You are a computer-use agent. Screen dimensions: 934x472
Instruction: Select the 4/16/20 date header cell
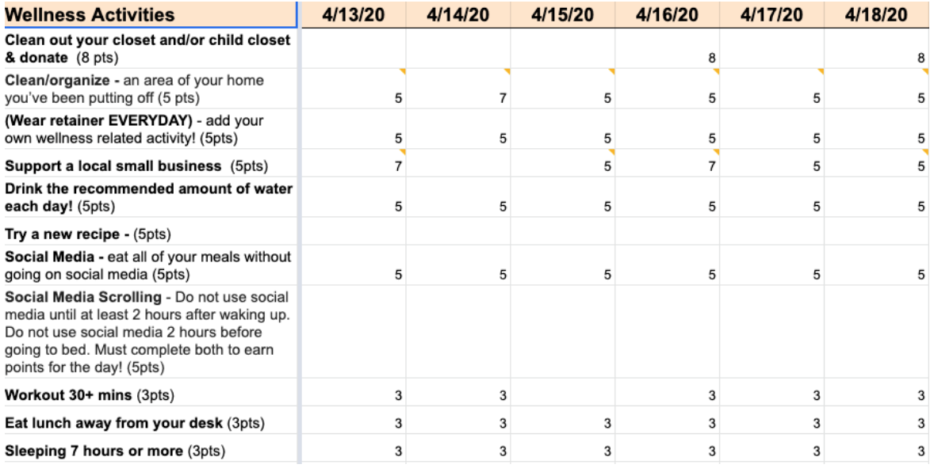(x=667, y=15)
